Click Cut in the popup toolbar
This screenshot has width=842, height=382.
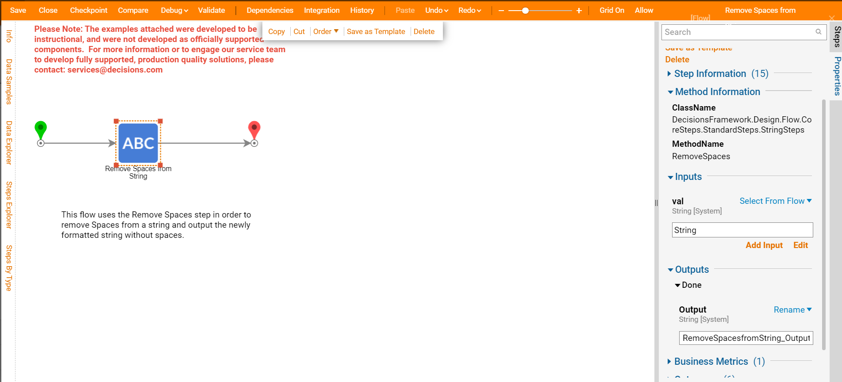click(x=299, y=31)
